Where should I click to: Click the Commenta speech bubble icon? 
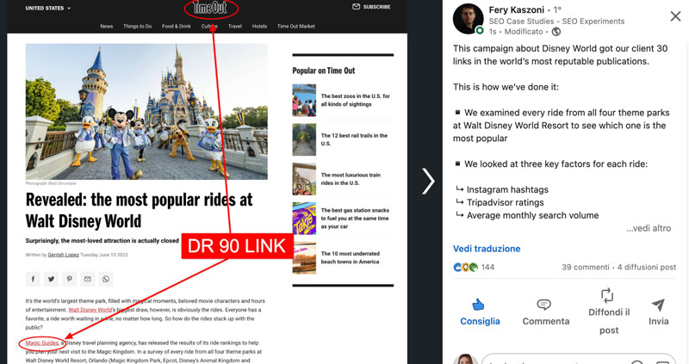(x=544, y=305)
